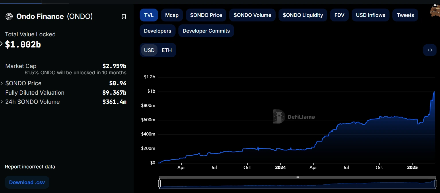Click the range slider top drag bar
The height and width of the screenshot is (193, 440).
pos(297,177)
